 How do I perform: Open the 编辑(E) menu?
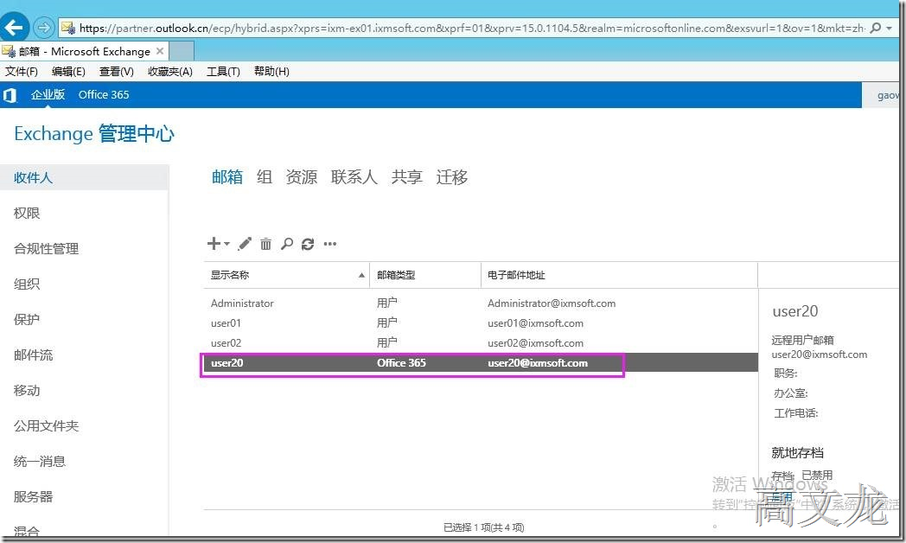pos(68,71)
